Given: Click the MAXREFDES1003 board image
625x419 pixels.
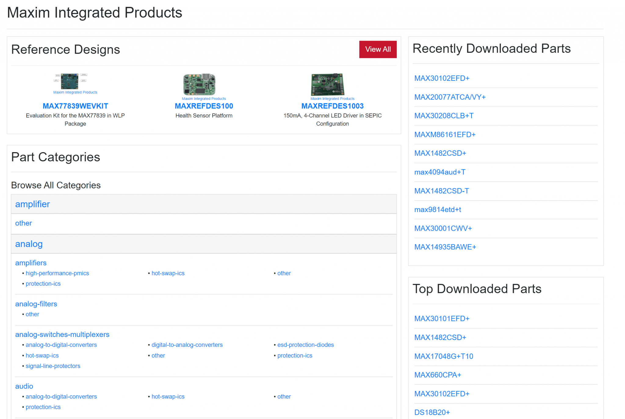Looking at the screenshot, I should (x=327, y=84).
